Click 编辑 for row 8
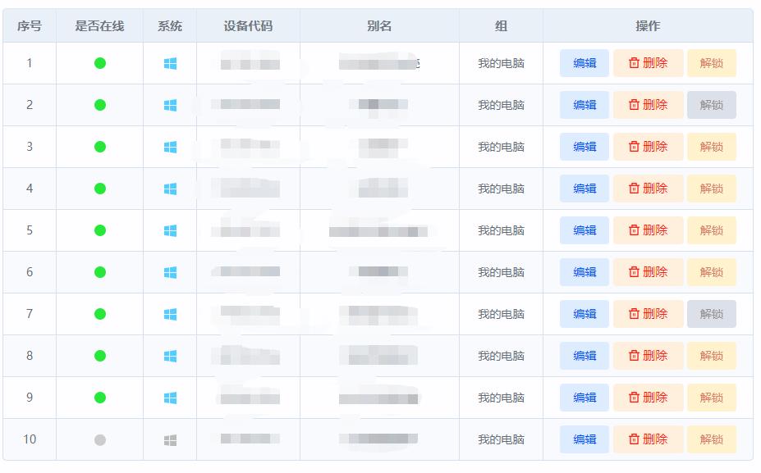 (585, 356)
